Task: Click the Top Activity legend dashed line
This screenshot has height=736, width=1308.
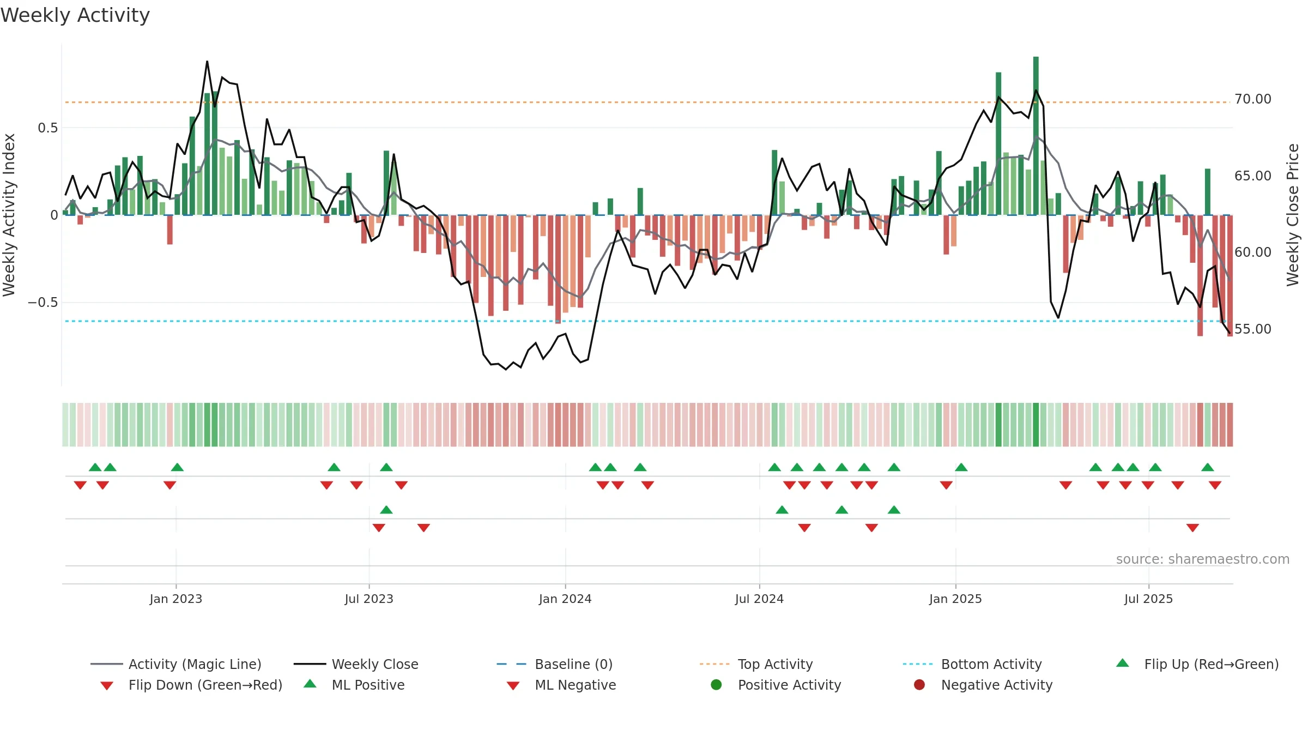Action: (x=714, y=664)
